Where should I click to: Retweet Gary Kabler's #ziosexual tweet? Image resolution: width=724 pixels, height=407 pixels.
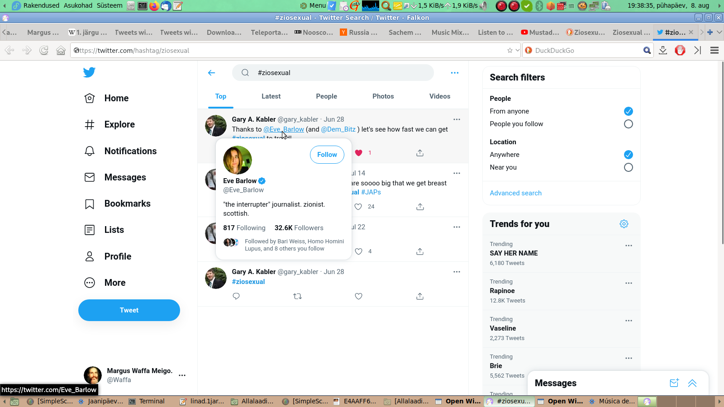[297, 296]
